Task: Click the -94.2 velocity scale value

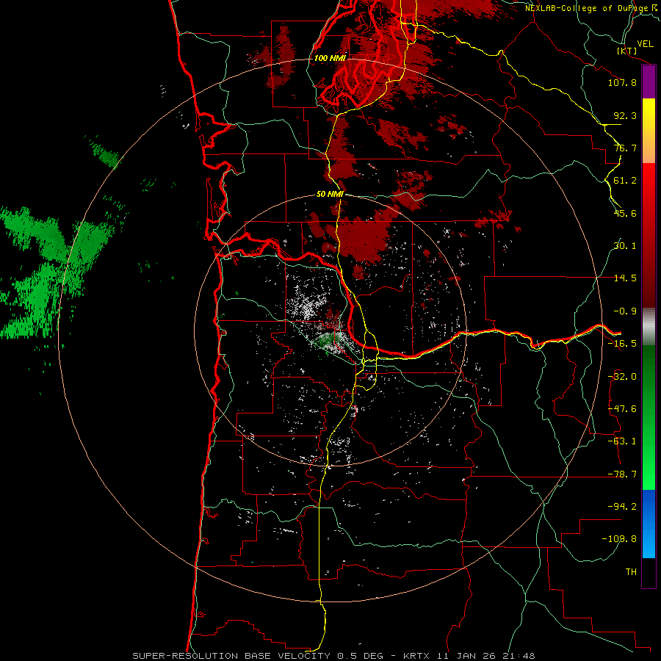Action: pos(622,507)
